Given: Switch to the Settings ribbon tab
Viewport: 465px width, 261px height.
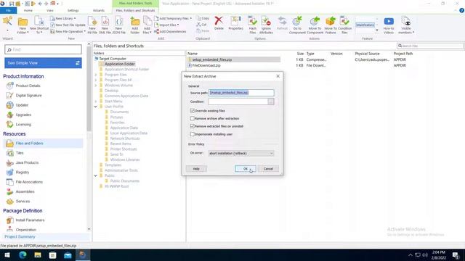Looking at the screenshot, I should pos(73,10).
